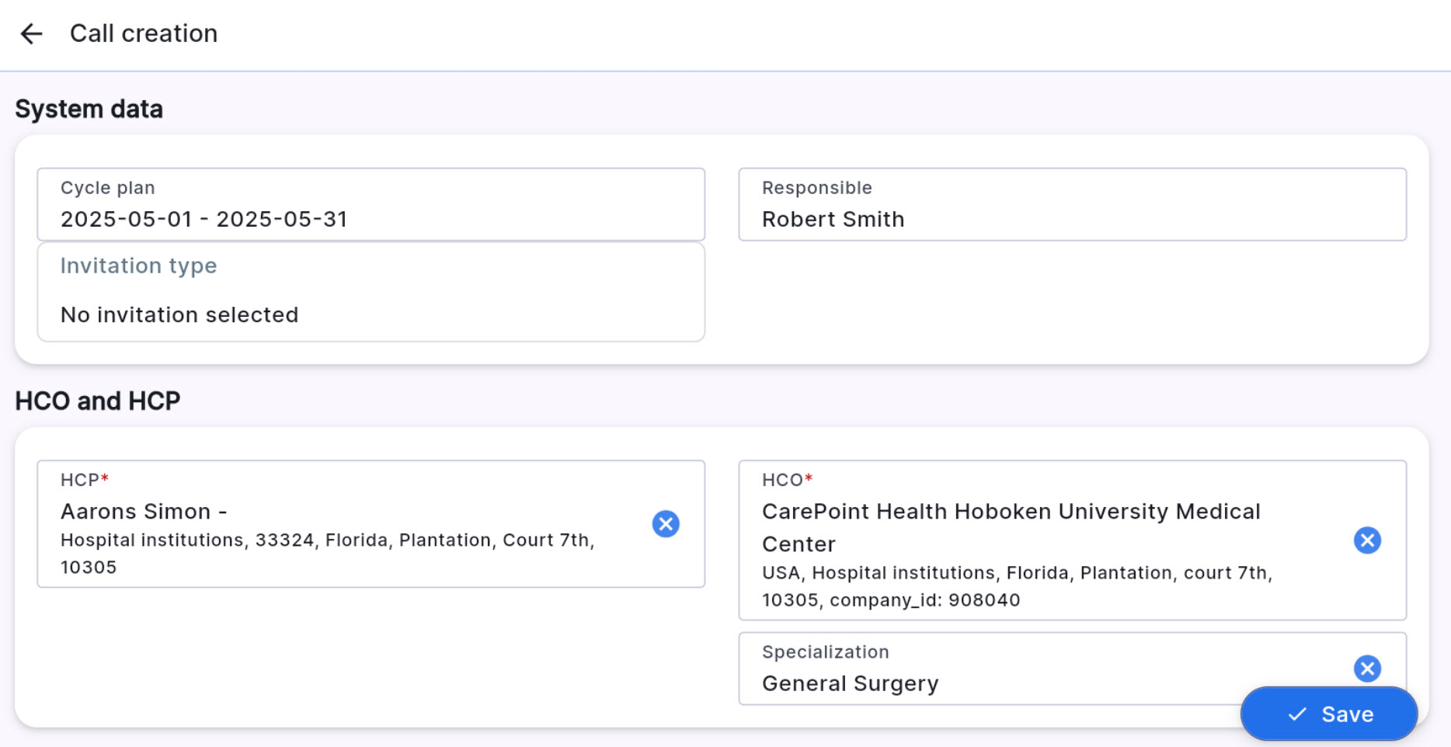Open the Cycle plan field

371,205
